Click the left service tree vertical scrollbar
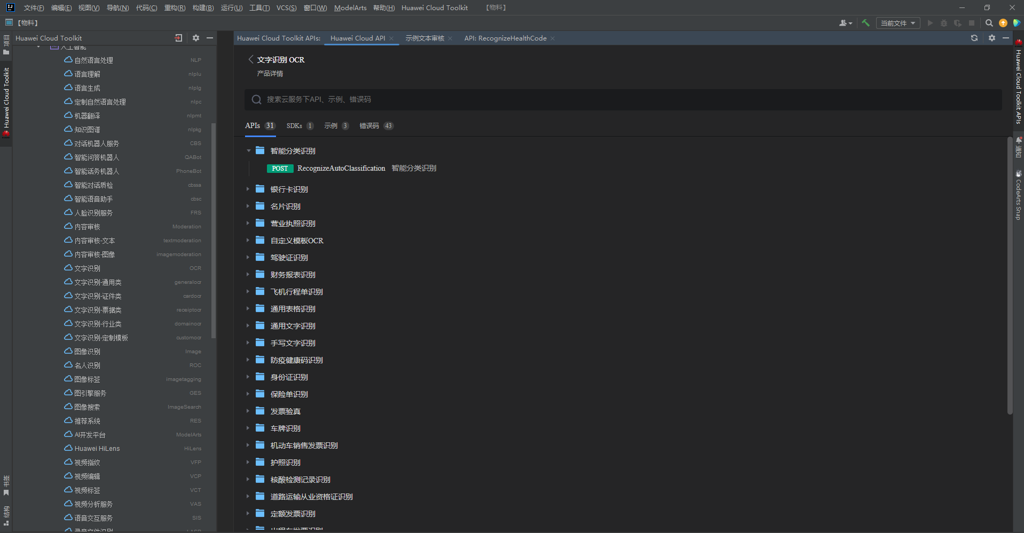The image size is (1024, 533). pyautogui.click(x=214, y=230)
